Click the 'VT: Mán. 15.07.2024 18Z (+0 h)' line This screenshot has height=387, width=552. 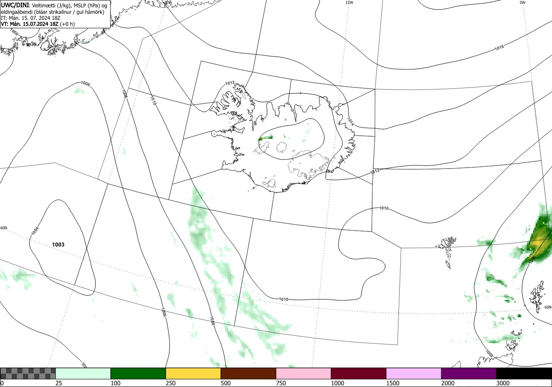[x=38, y=24]
